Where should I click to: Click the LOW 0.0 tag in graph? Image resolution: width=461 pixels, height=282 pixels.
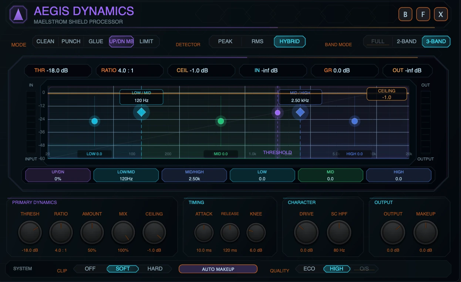point(94,154)
